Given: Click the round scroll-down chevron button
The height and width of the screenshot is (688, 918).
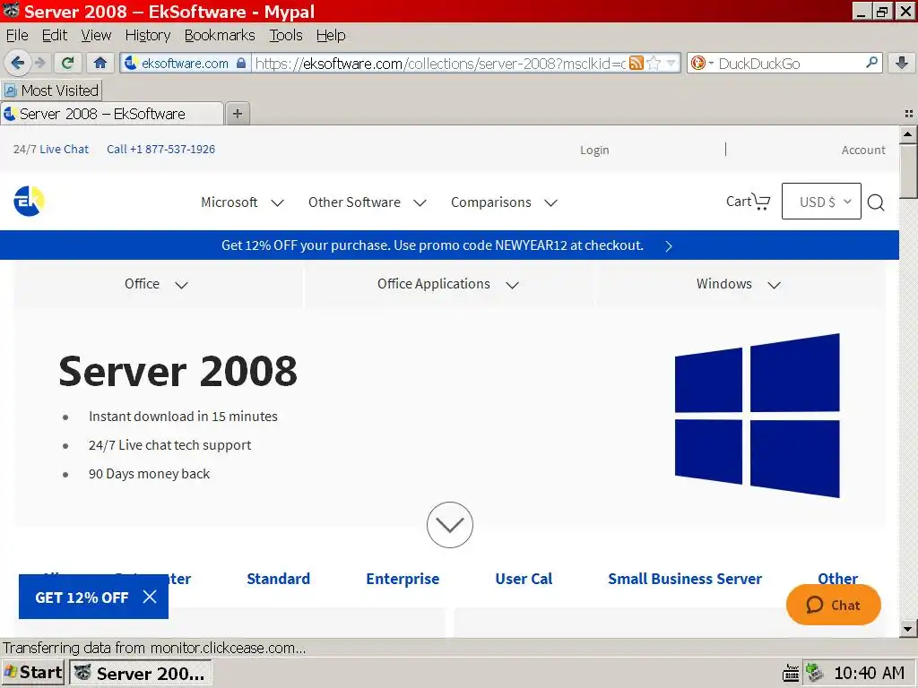Looking at the screenshot, I should point(450,525).
